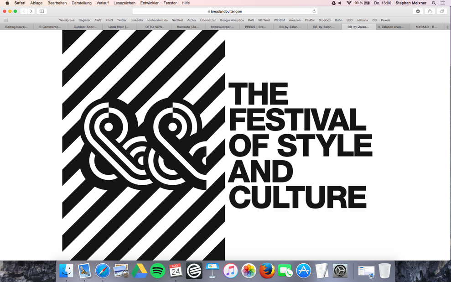Close the Zalando erwe... tab
The height and width of the screenshot is (282, 451).
pos(379,27)
